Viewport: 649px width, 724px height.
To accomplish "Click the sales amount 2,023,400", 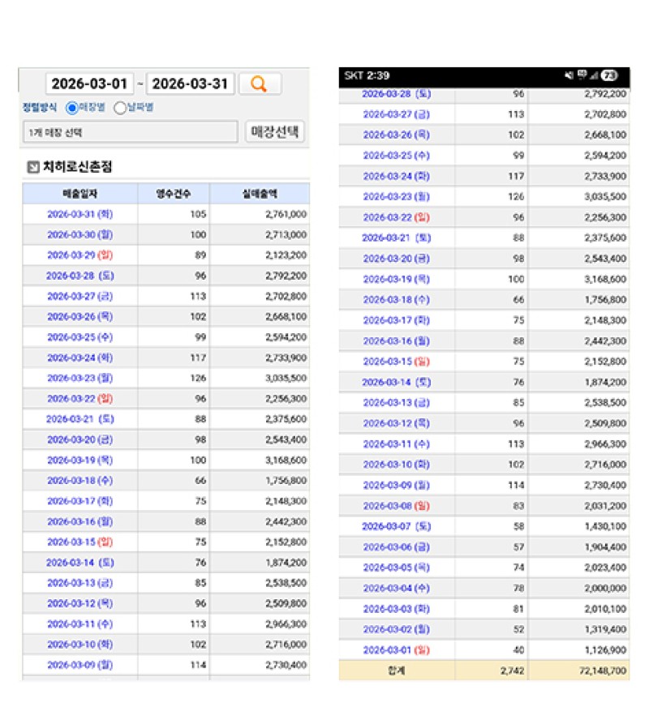I will 605,568.
